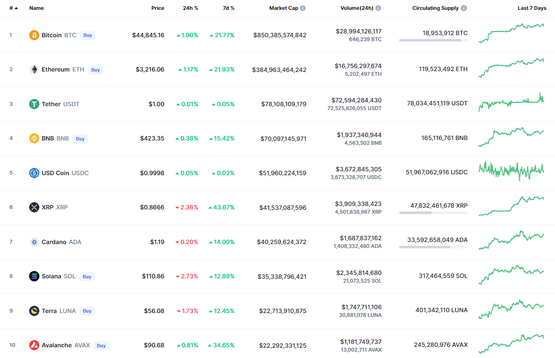Viewport: 555px width, 358px height.
Task: Click the Solana Buy button
Action: [x=87, y=277]
